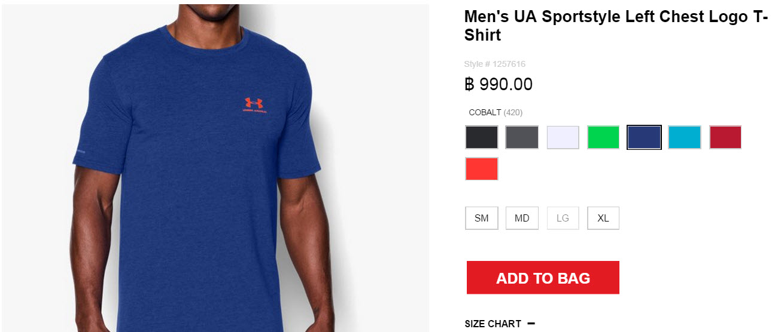Viewport: 781px width, 332px height.
Task: Pick the dark red color swatch
Action: [725, 137]
